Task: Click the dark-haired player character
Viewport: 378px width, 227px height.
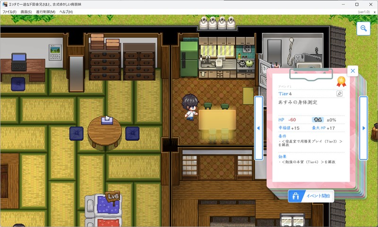Action: point(191,106)
